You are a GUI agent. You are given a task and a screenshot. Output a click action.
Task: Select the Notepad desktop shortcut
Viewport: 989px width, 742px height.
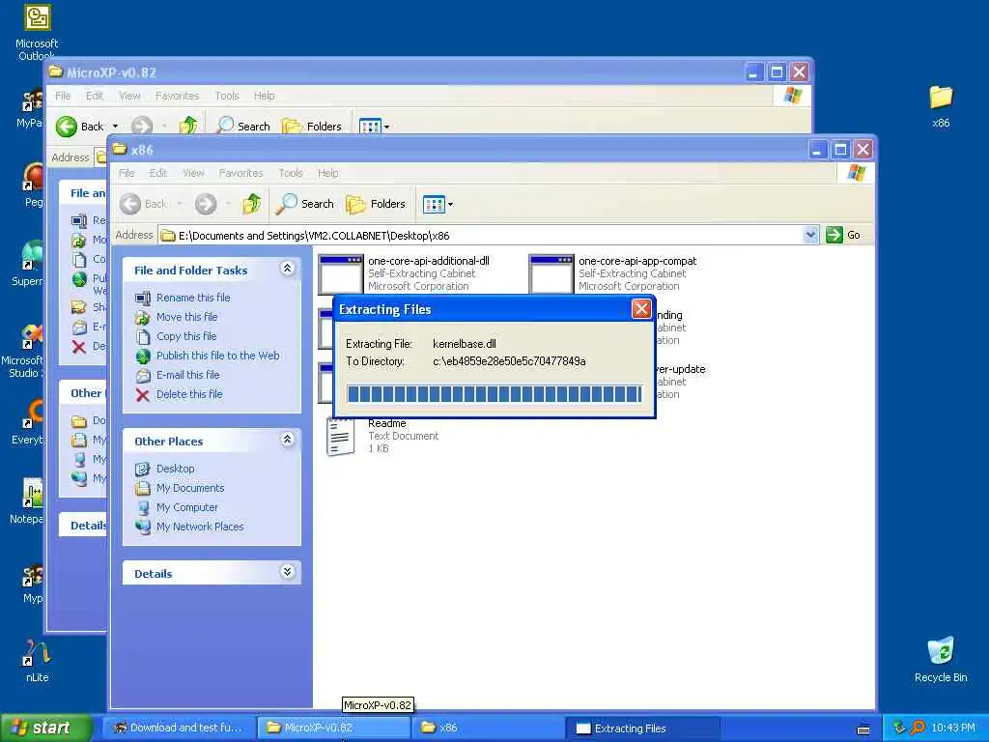pos(26,501)
